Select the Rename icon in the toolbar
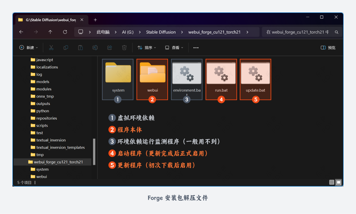This screenshot has height=214, width=356. [95, 47]
